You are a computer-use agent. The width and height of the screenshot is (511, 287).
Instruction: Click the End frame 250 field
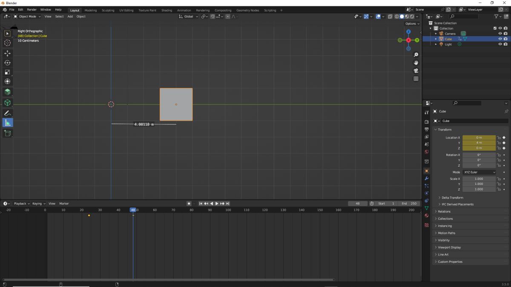coord(410,204)
